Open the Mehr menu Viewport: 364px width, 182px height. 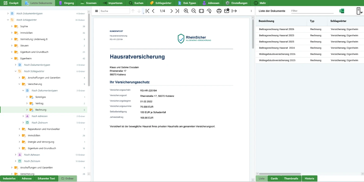click(260, 3)
